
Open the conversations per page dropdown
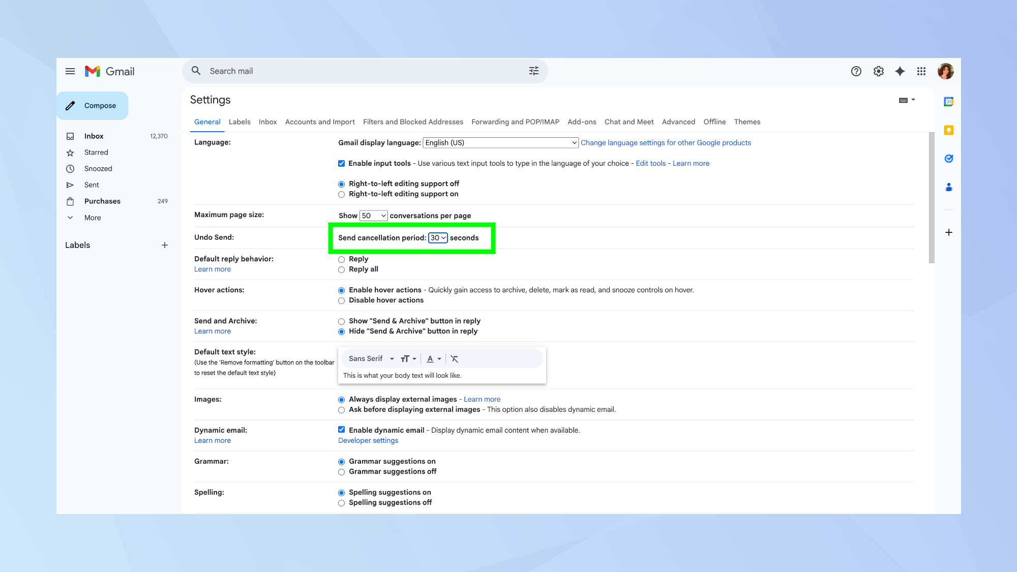tap(373, 216)
